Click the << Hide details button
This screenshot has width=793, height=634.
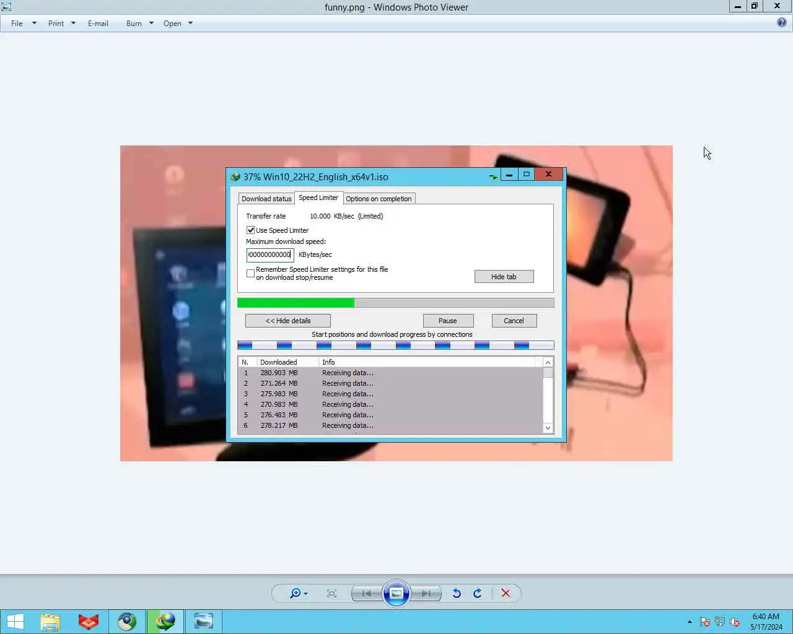click(x=288, y=321)
